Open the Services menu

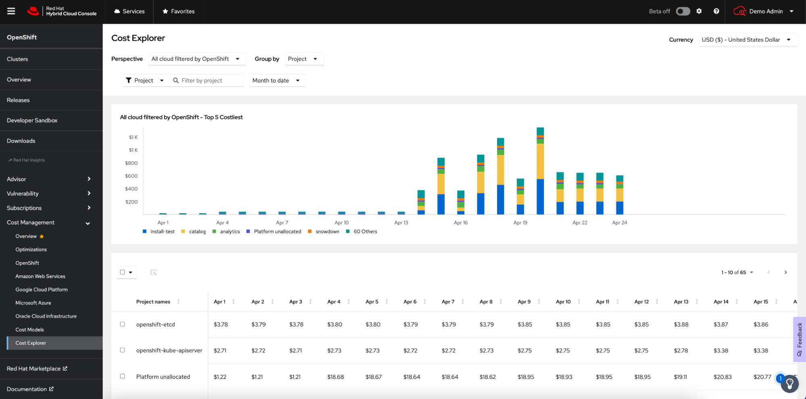[129, 11]
